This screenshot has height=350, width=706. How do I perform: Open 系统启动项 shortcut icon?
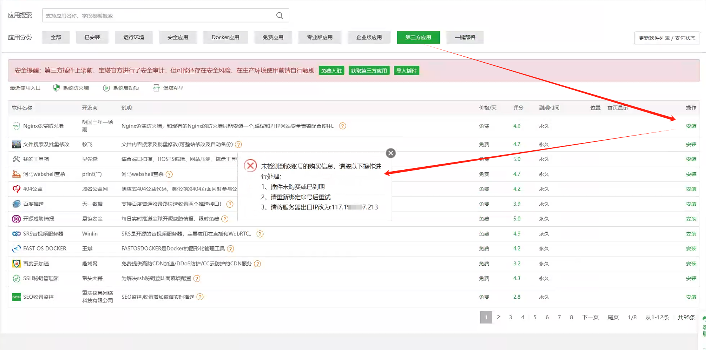coord(106,88)
